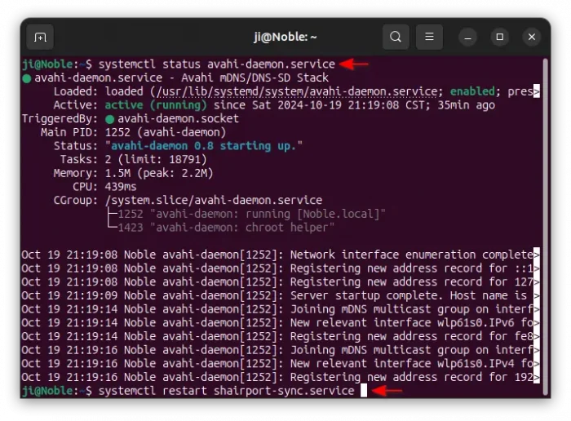
Task: Click the '1252 avahi-daemon: running [Noble.local]' line
Action: coord(251,214)
